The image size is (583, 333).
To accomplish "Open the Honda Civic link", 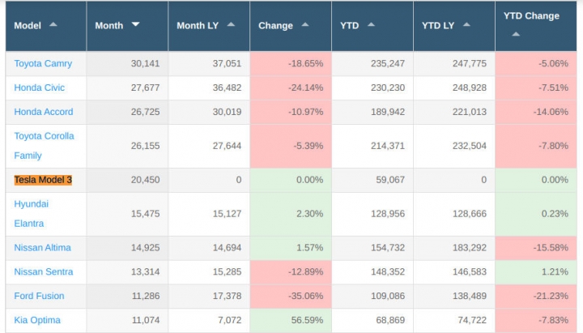I will 40,88.
